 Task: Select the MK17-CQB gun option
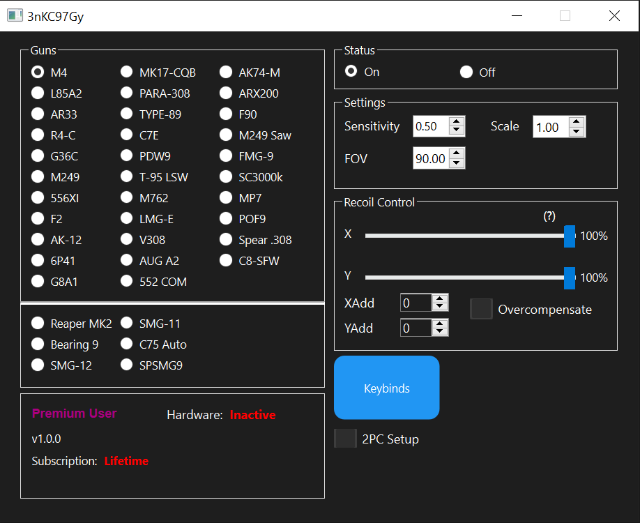coord(127,72)
